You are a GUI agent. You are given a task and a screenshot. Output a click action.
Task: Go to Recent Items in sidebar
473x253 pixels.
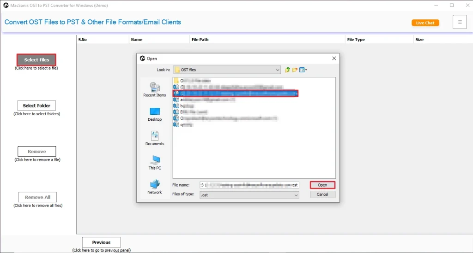click(154, 89)
